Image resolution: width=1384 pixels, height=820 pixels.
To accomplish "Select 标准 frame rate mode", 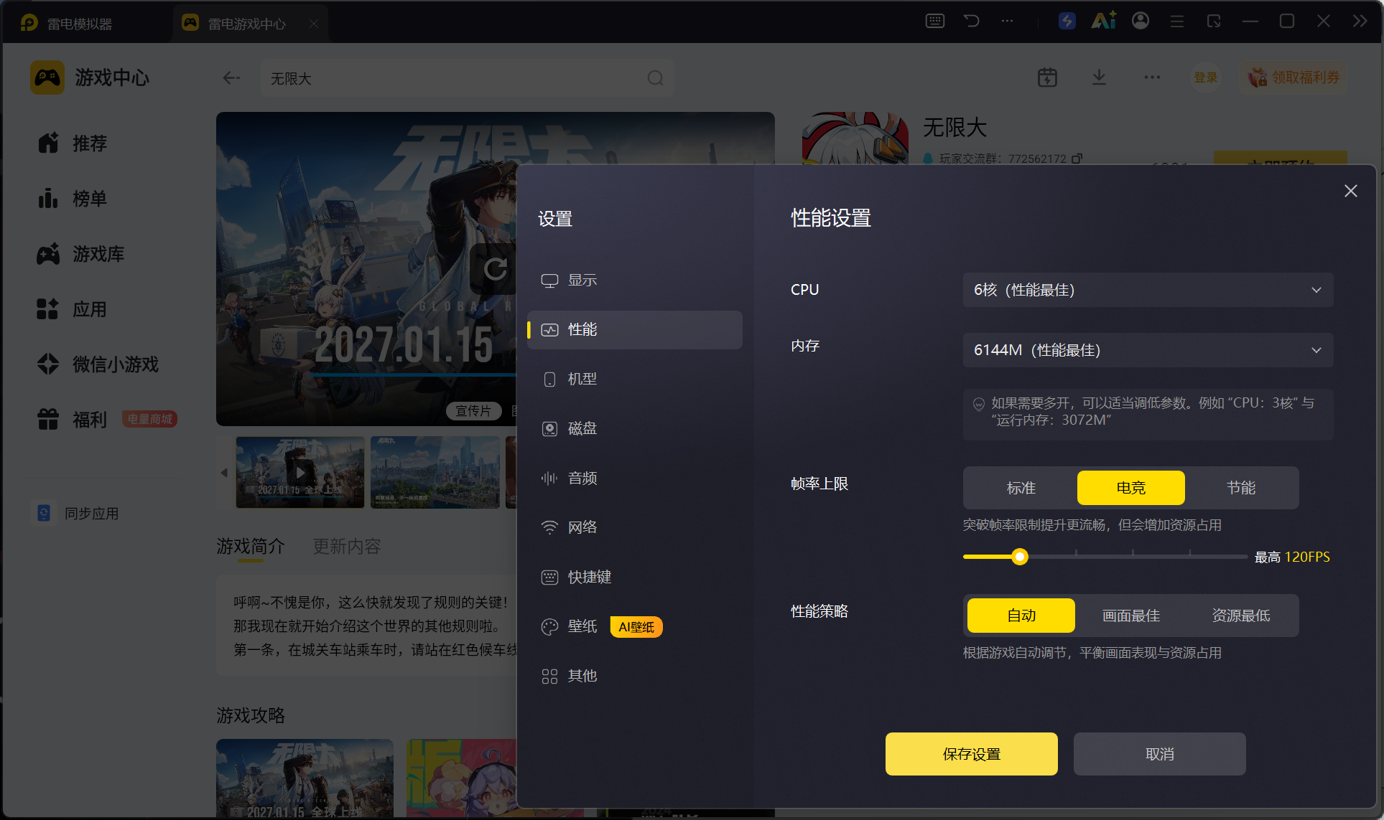I will 1021,488.
